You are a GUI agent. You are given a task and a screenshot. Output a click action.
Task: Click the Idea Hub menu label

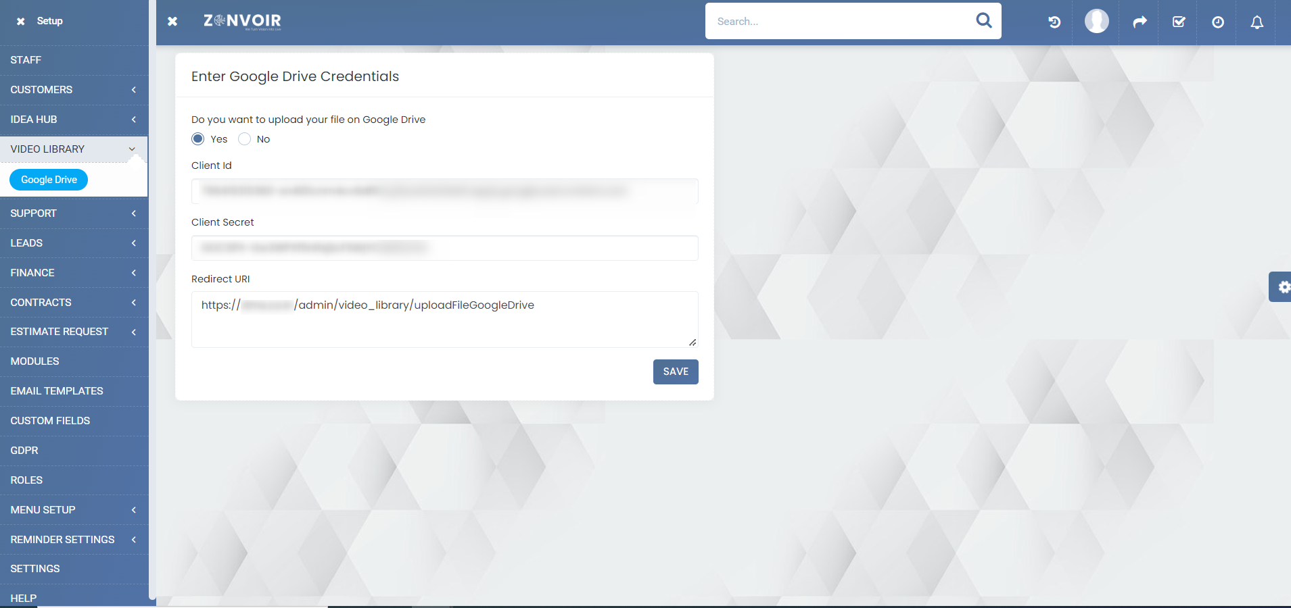pyautogui.click(x=34, y=120)
